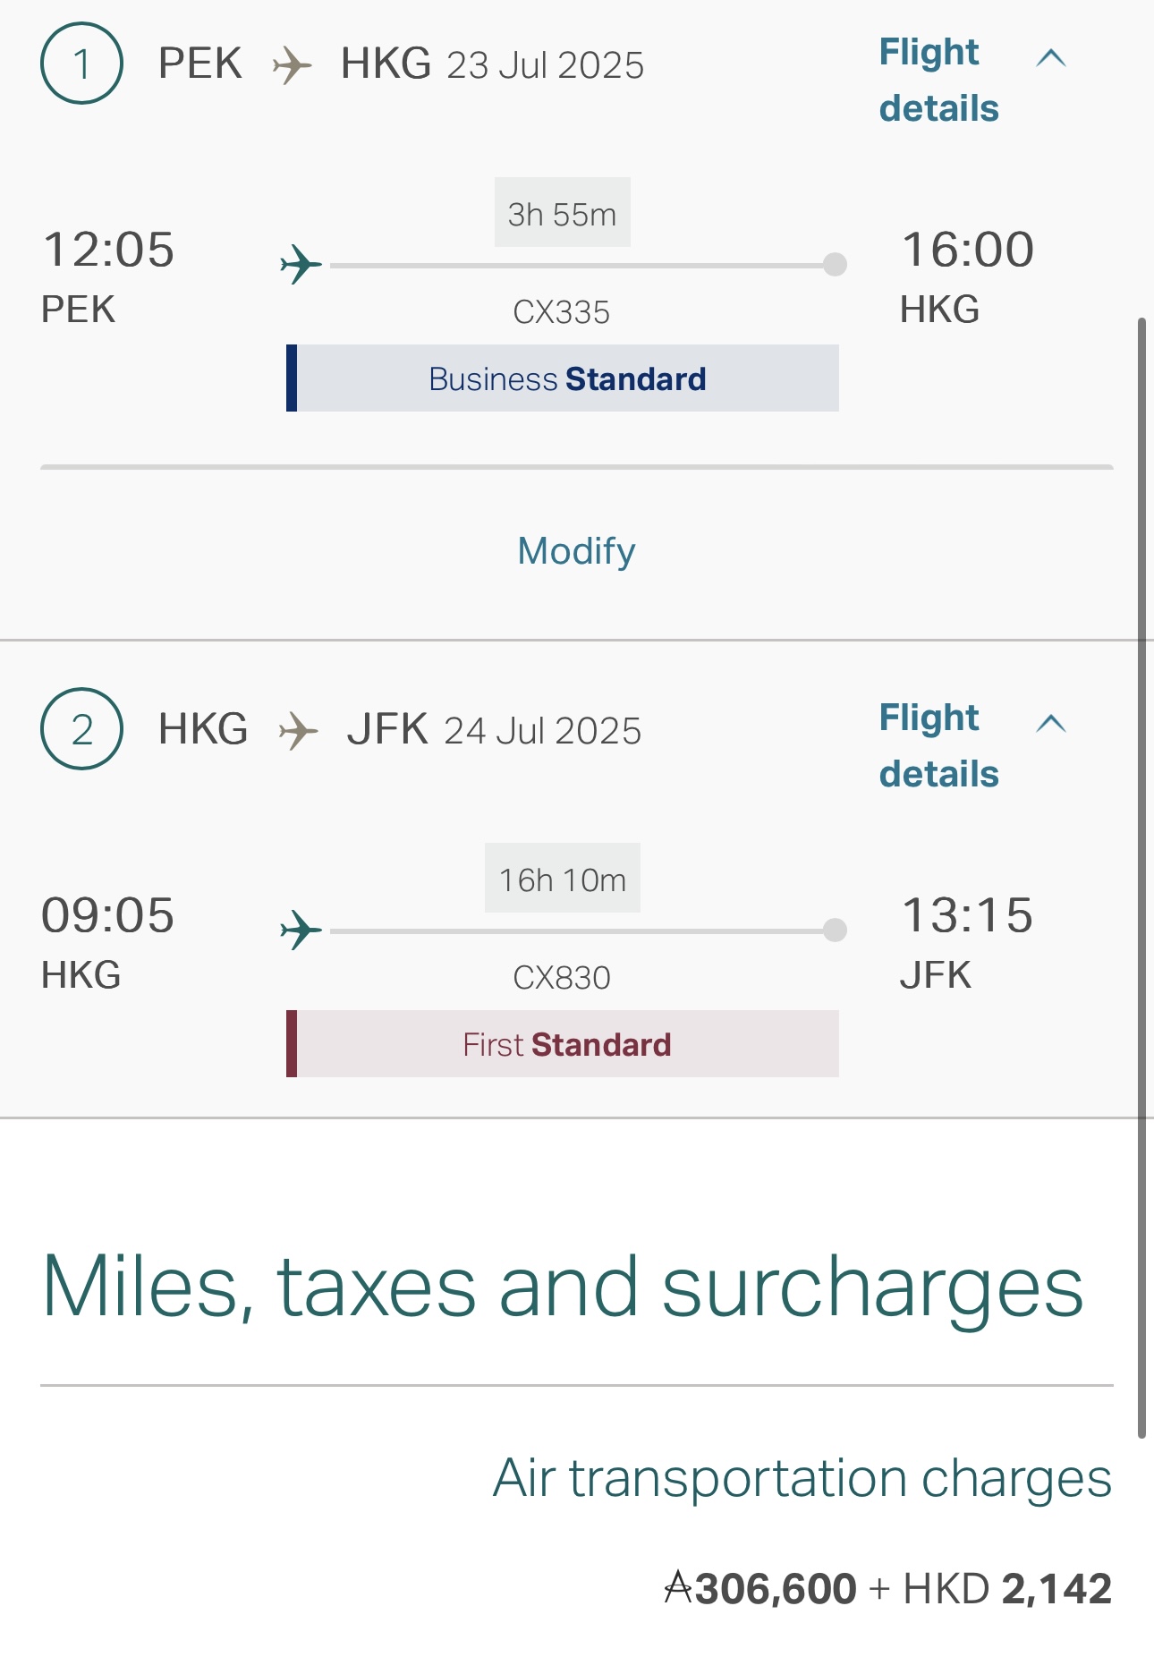
Task: Click the circled number 1 segment icon
Action: point(81,64)
